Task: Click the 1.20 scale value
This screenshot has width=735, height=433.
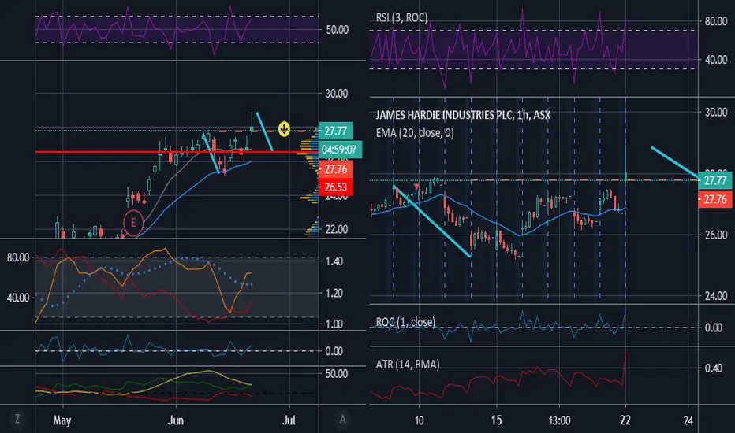Action: (x=334, y=293)
